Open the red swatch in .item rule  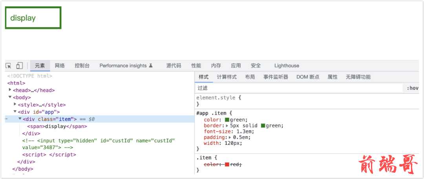[227, 164]
